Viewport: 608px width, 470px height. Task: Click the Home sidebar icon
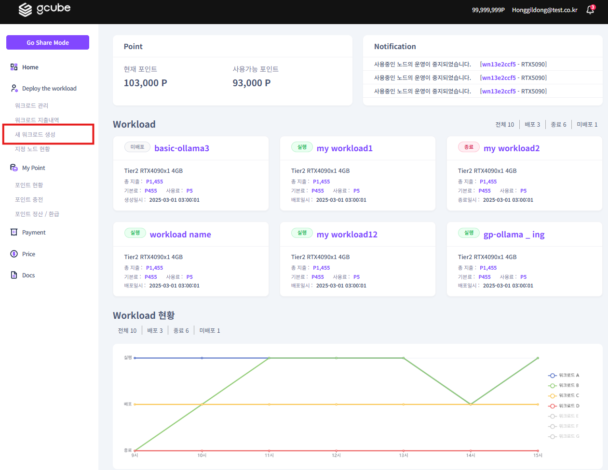[x=14, y=67]
